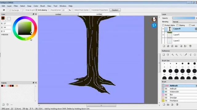Select the Reference panel eyedropper
197x110 pixels.
[186, 55]
